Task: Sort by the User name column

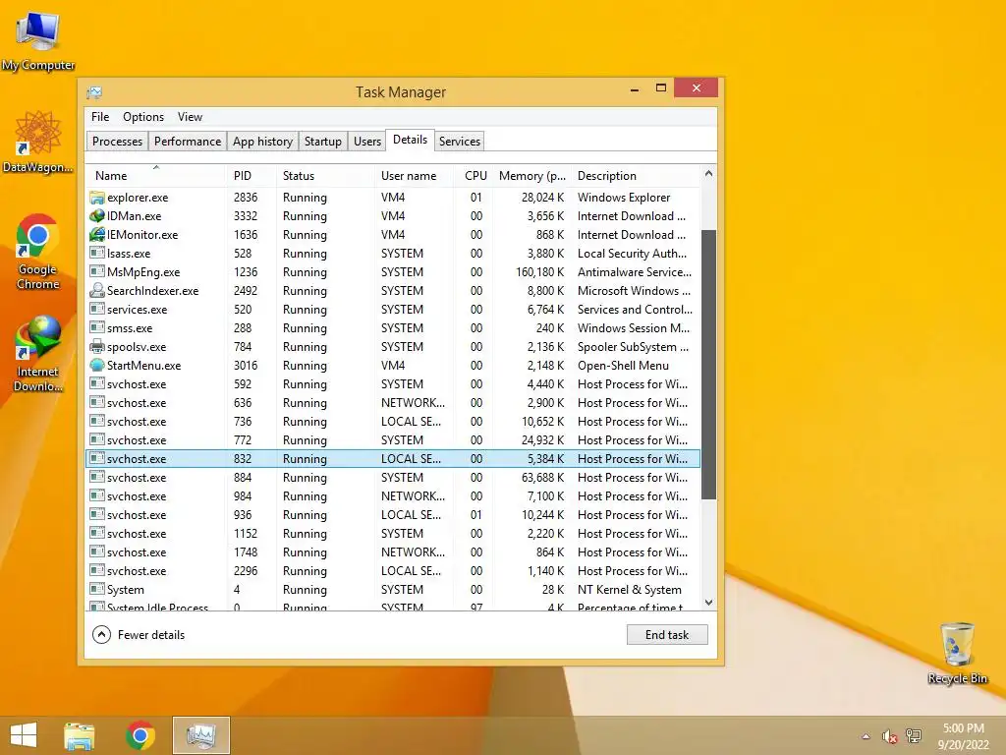Action: point(414,175)
